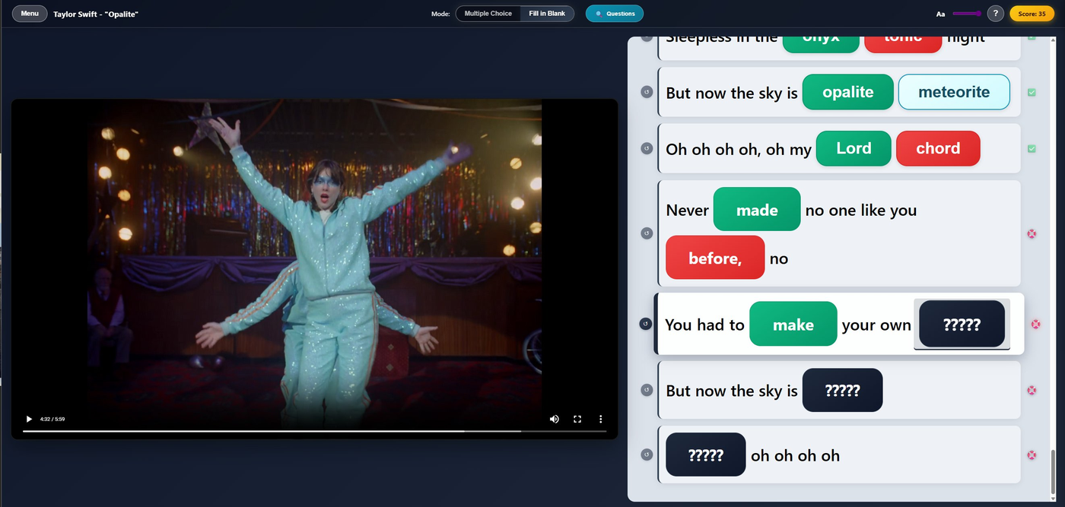The height and width of the screenshot is (507, 1065).
Task: Select the red 'chord' answer chip
Action: 938,148
